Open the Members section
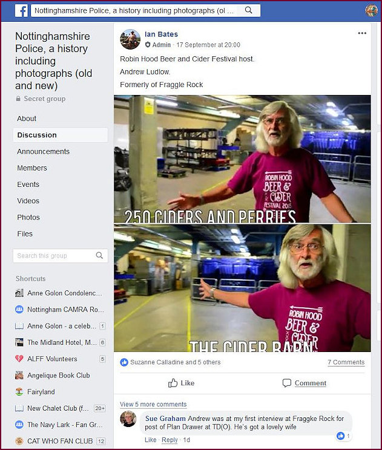 pos(32,168)
